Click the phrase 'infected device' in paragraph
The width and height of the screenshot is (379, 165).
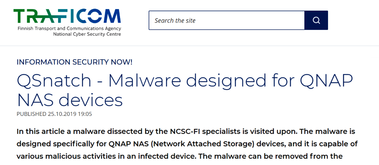pyautogui.click(x=167, y=156)
